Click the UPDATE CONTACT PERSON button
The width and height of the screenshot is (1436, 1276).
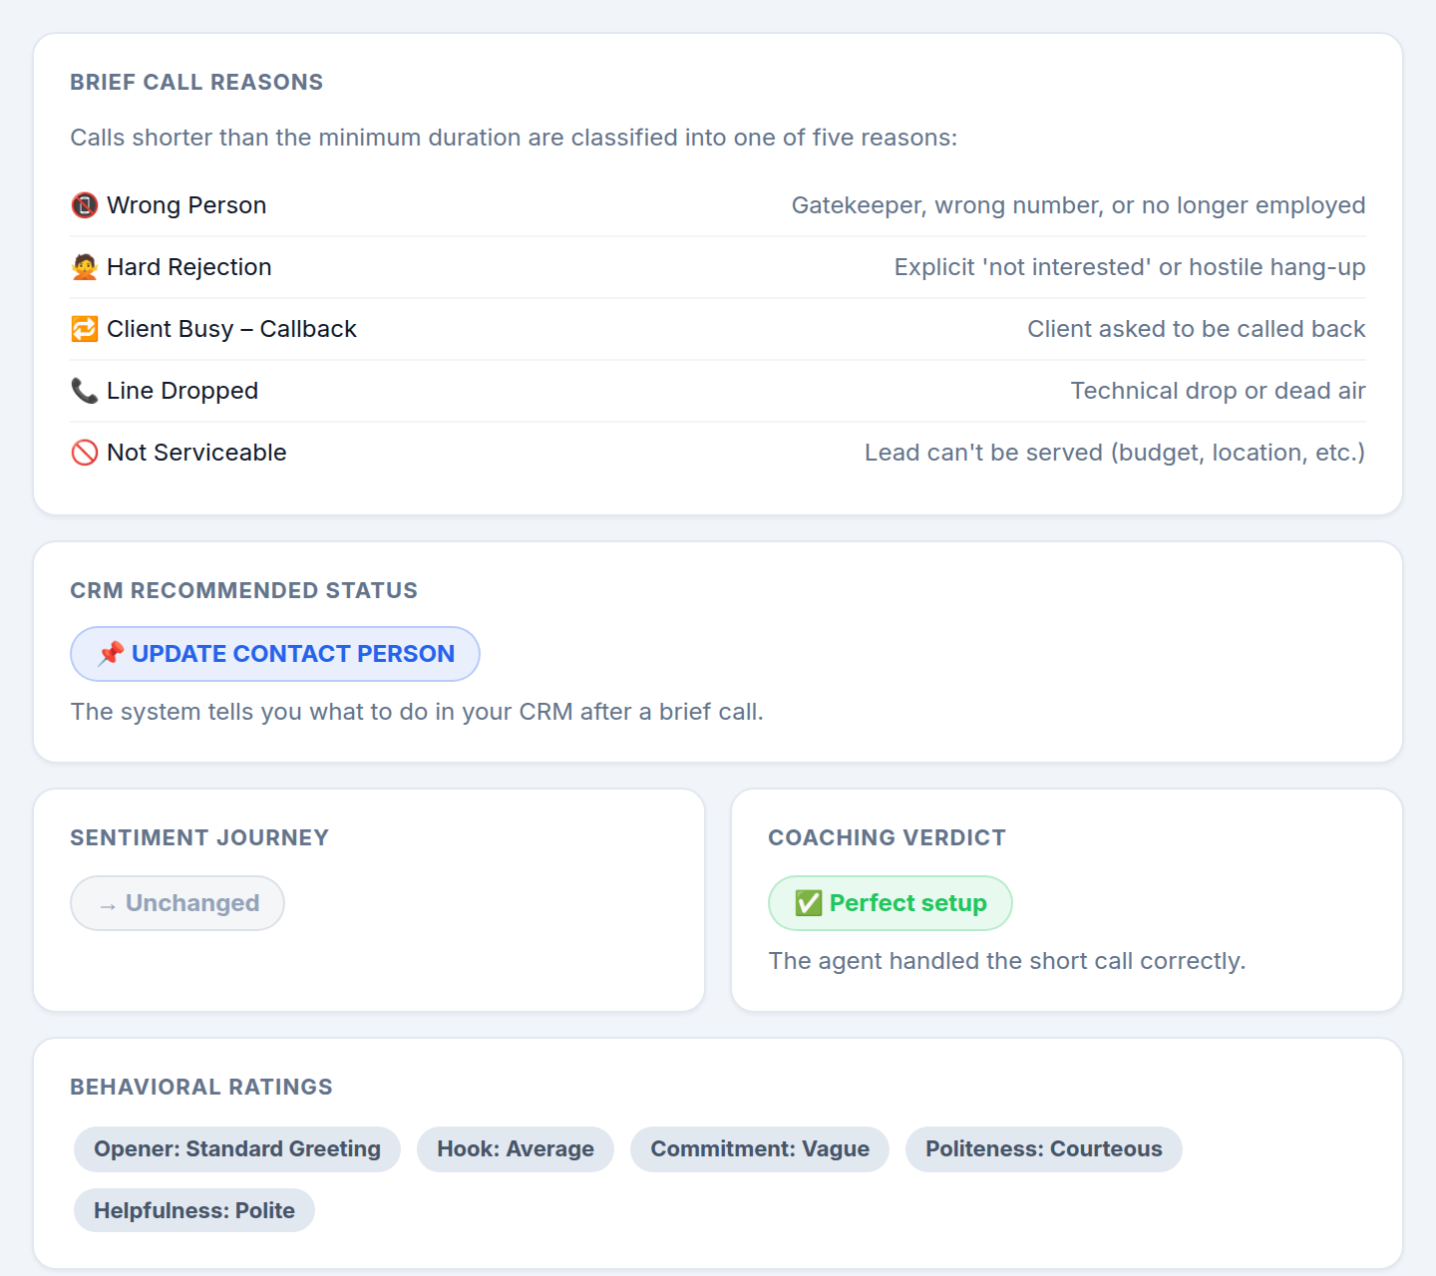(275, 654)
